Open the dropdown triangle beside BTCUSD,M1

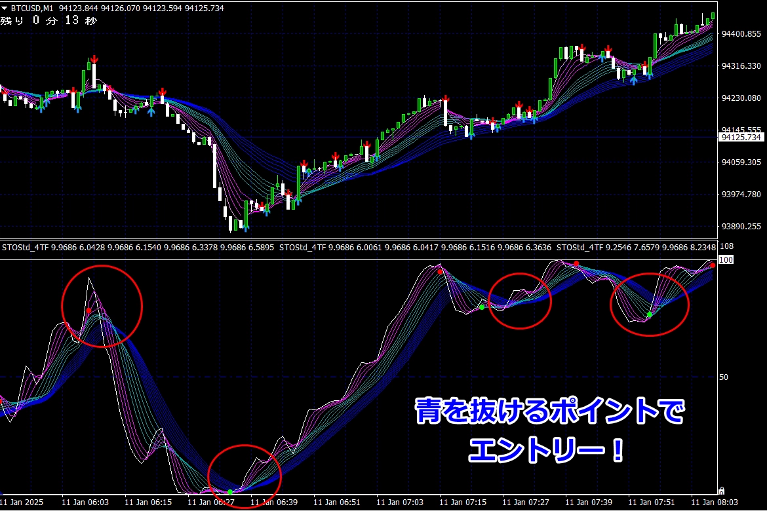tap(5, 8)
